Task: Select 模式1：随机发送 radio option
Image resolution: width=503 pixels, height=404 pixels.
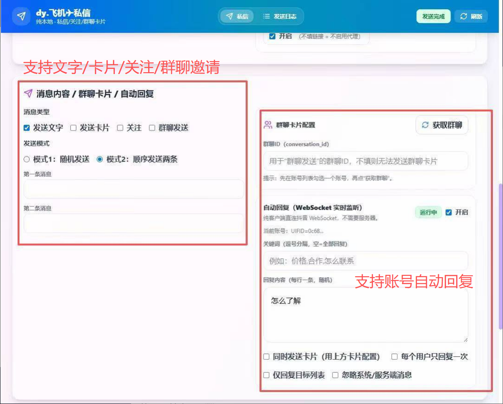Action: [27, 159]
